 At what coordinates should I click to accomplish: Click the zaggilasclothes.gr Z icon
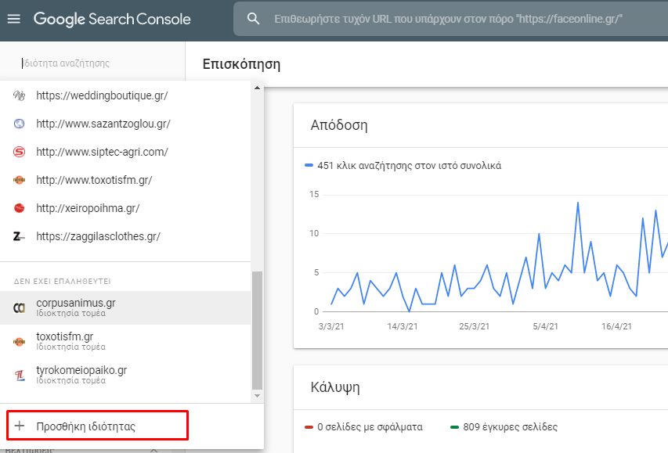pos(19,235)
